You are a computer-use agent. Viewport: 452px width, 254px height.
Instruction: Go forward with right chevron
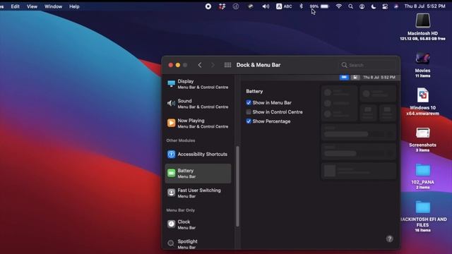pyautogui.click(x=213, y=65)
